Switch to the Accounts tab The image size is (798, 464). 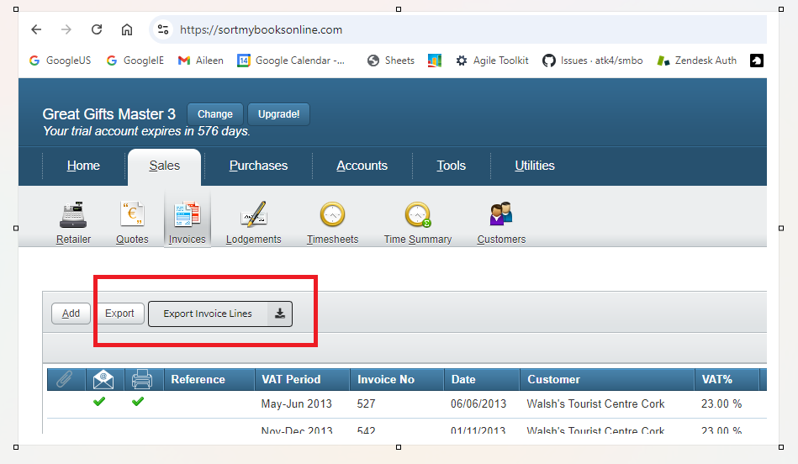point(362,166)
